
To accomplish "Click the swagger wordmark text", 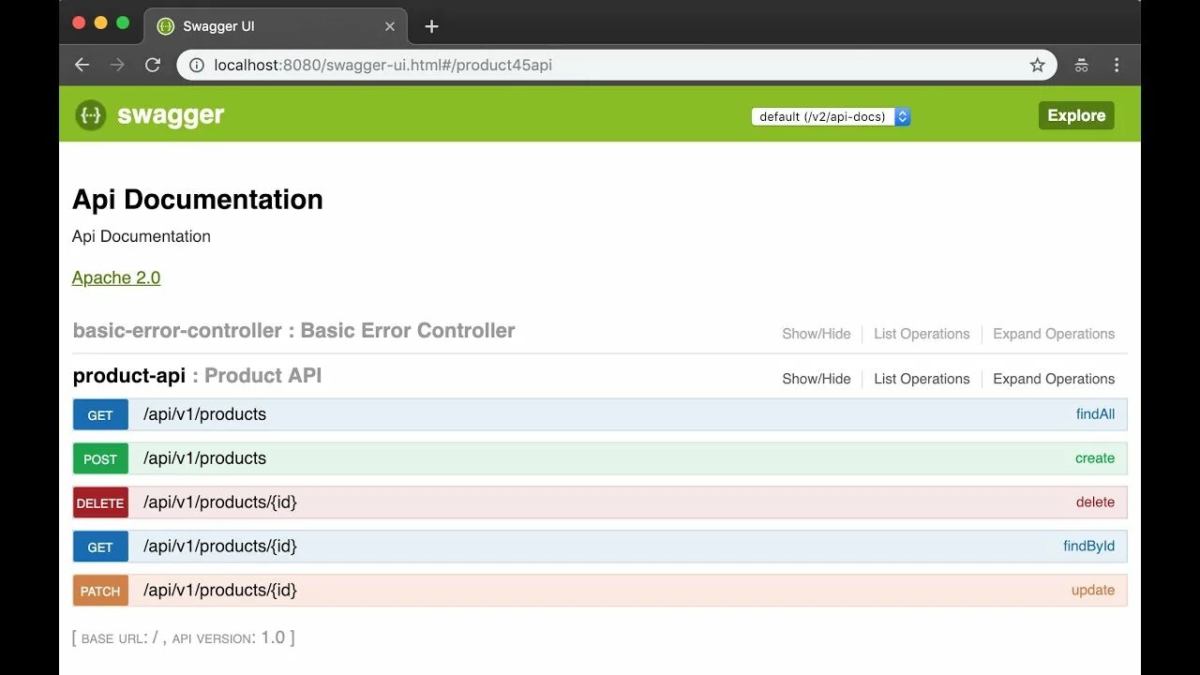I will click(171, 115).
